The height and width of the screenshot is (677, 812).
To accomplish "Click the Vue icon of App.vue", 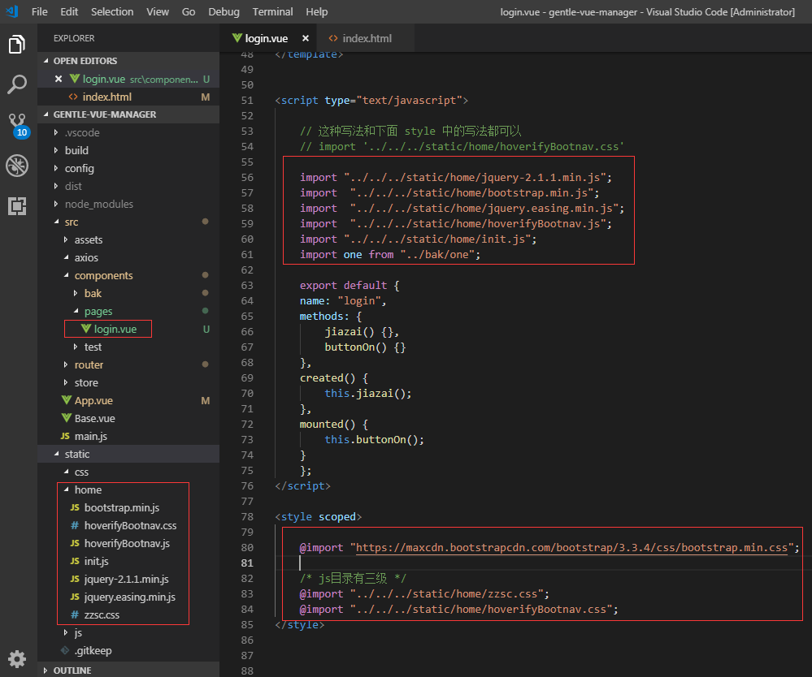I will (67, 400).
